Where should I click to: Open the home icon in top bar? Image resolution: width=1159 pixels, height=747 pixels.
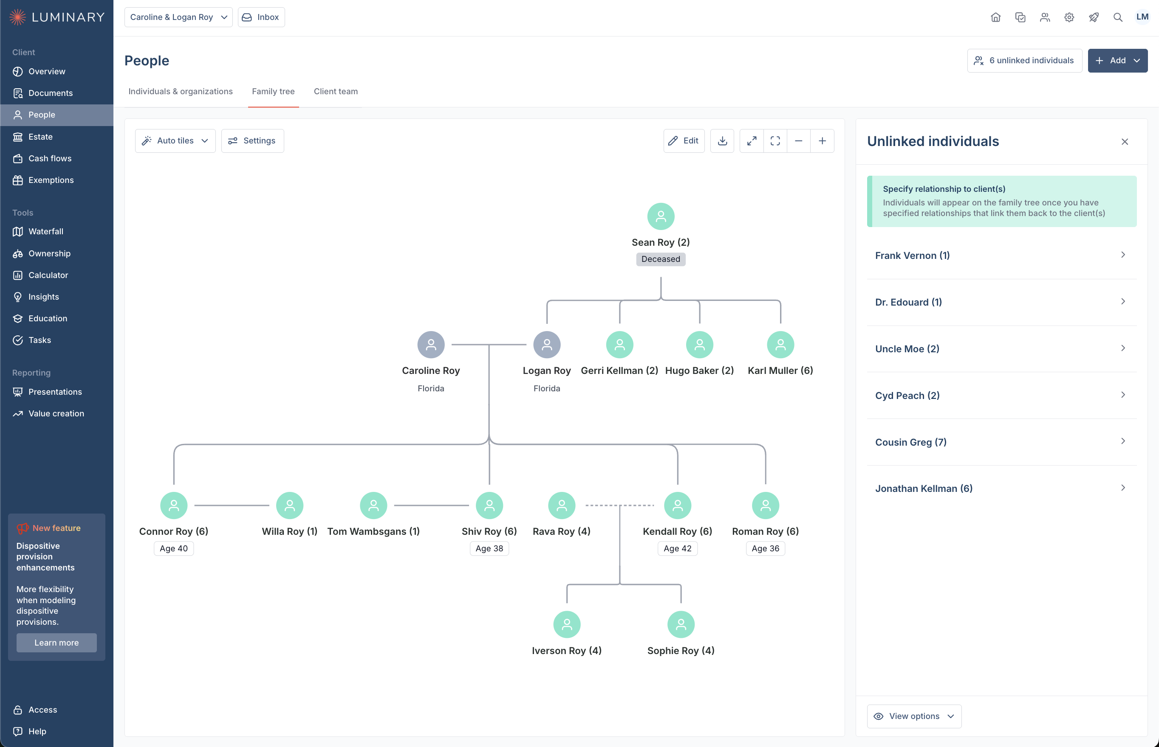click(x=995, y=17)
